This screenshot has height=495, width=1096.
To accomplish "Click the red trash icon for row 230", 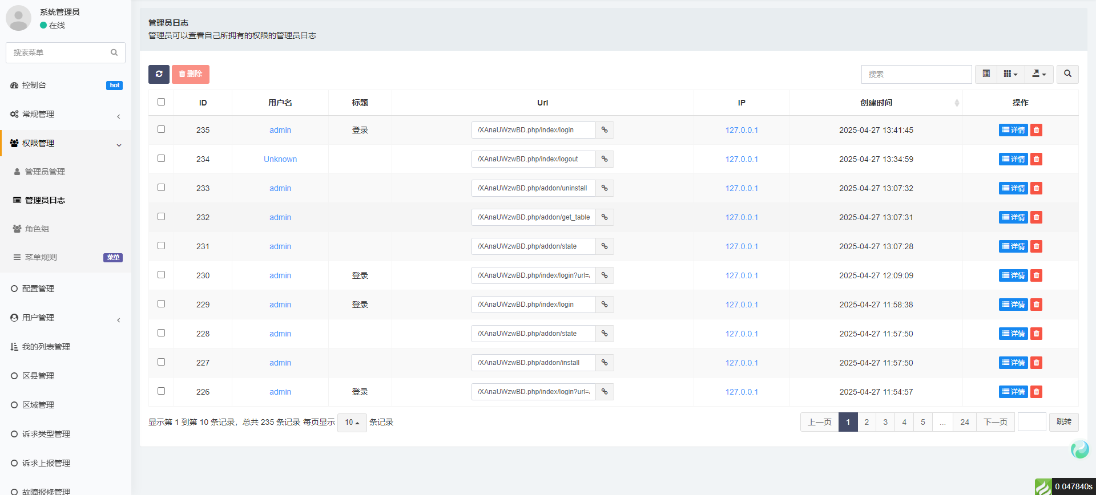I will (x=1037, y=275).
